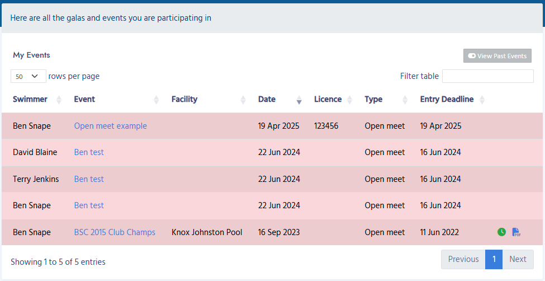Click the Entry Deadline sort arrows
The image size is (545, 281).
pyautogui.click(x=482, y=100)
